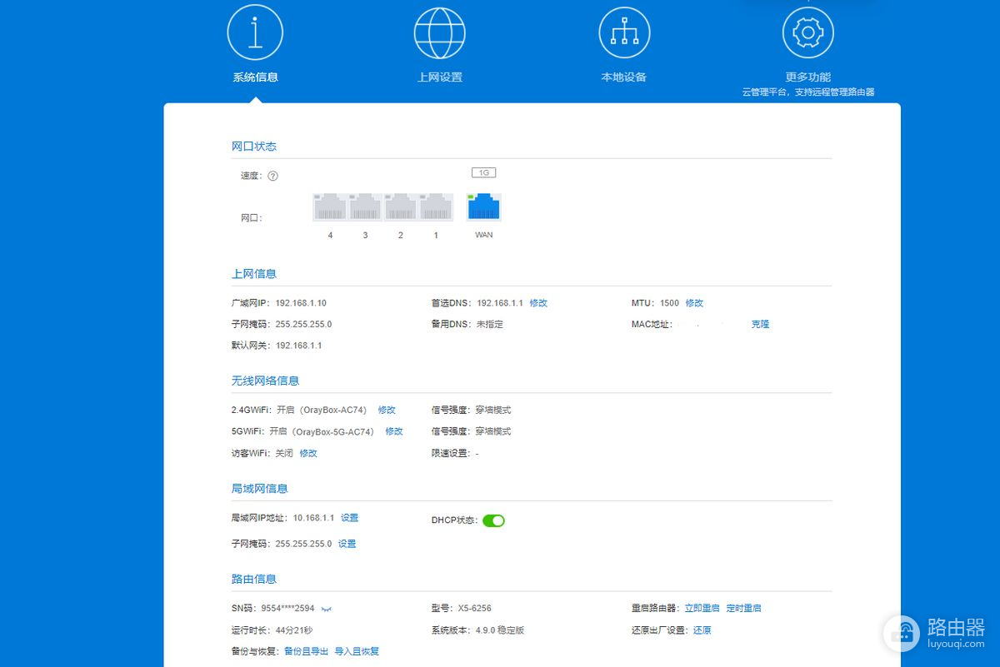Open the 本地设备 network tree icon
This screenshot has width=1000, height=667.
(624, 33)
